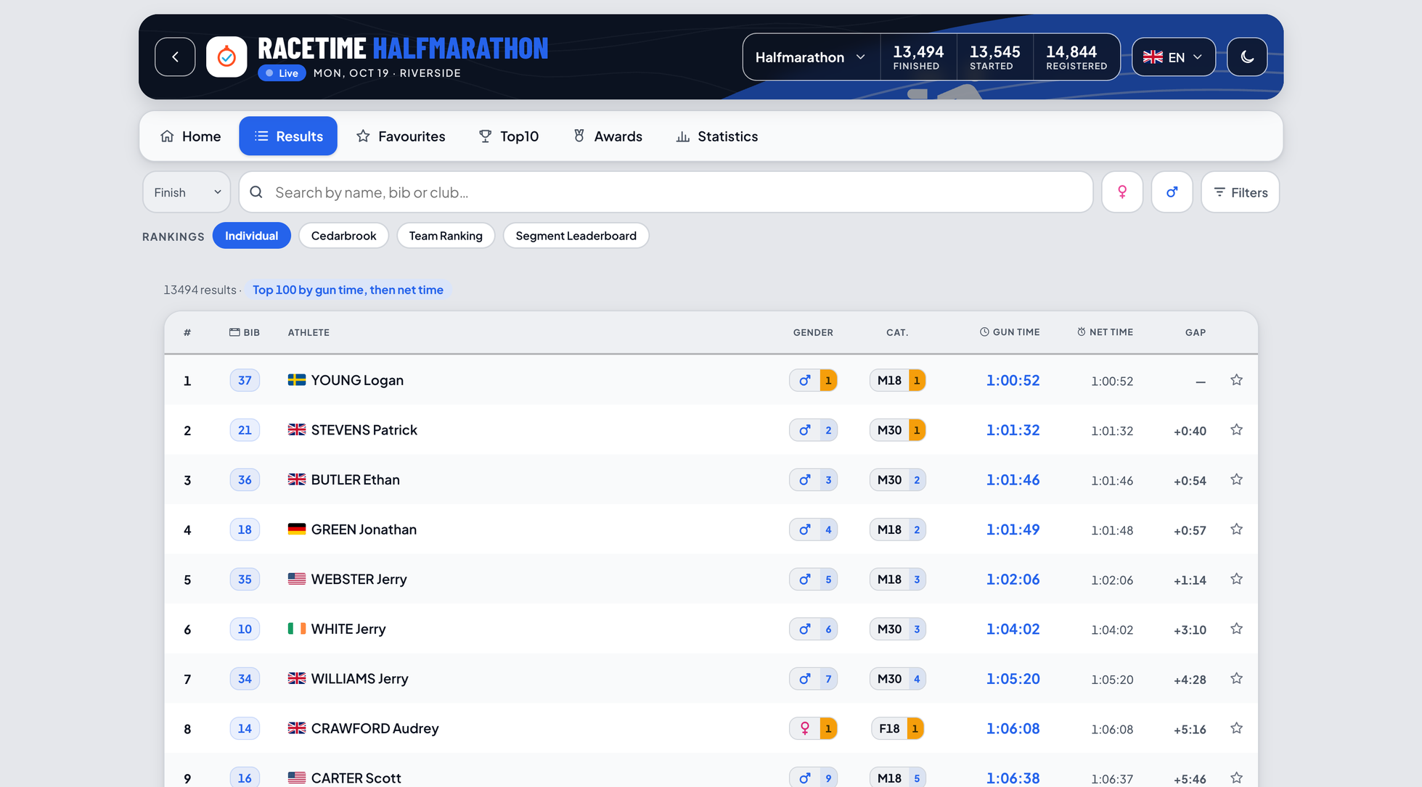This screenshot has width=1422, height=787.
Task: Add WHITE Jerry to favourites
Action: (x=1236, y=629)
